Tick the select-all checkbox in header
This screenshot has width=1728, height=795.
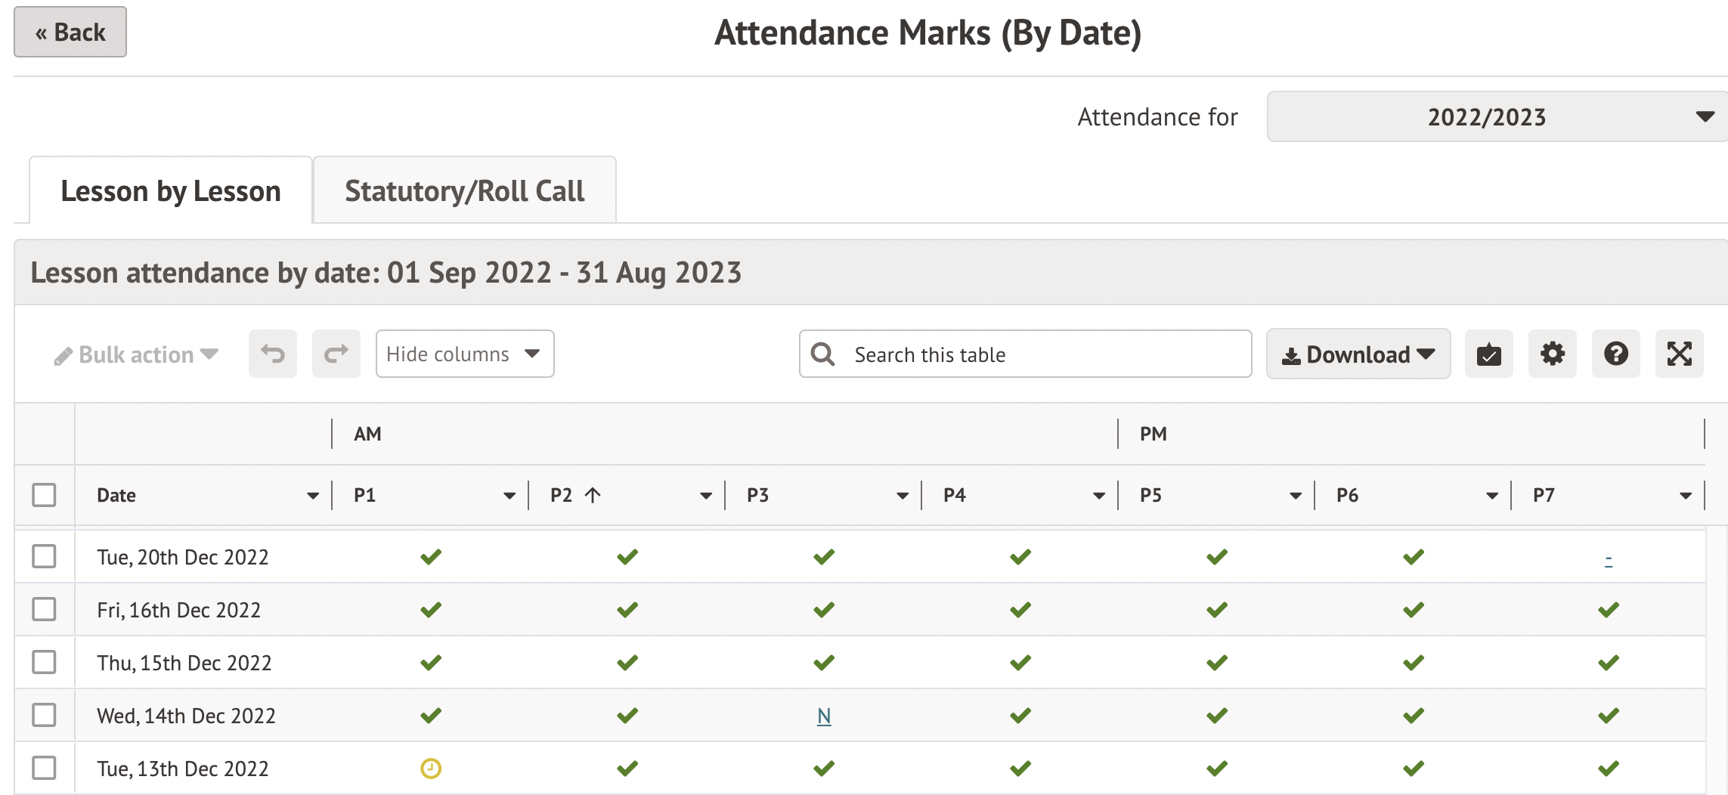pos(45,494)
